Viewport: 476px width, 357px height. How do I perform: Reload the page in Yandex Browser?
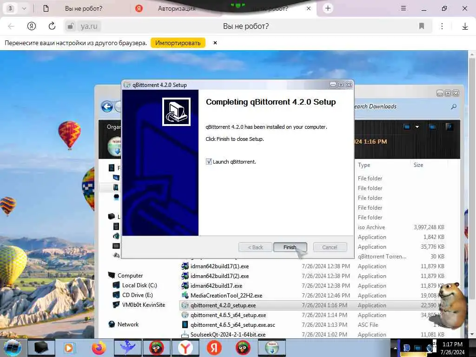tap(52, 26)
